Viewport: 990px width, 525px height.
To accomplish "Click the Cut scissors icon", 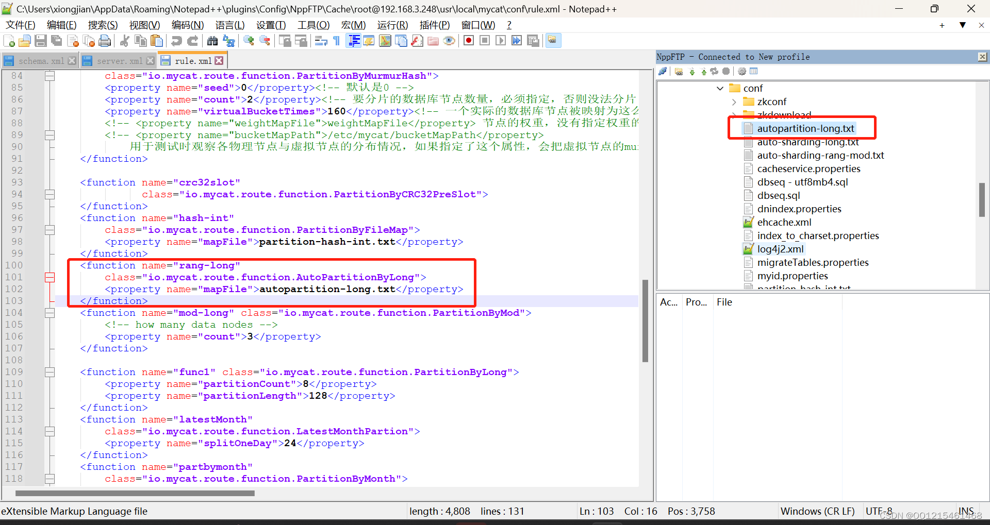I will pyautogui.click(x=124, y=41).
